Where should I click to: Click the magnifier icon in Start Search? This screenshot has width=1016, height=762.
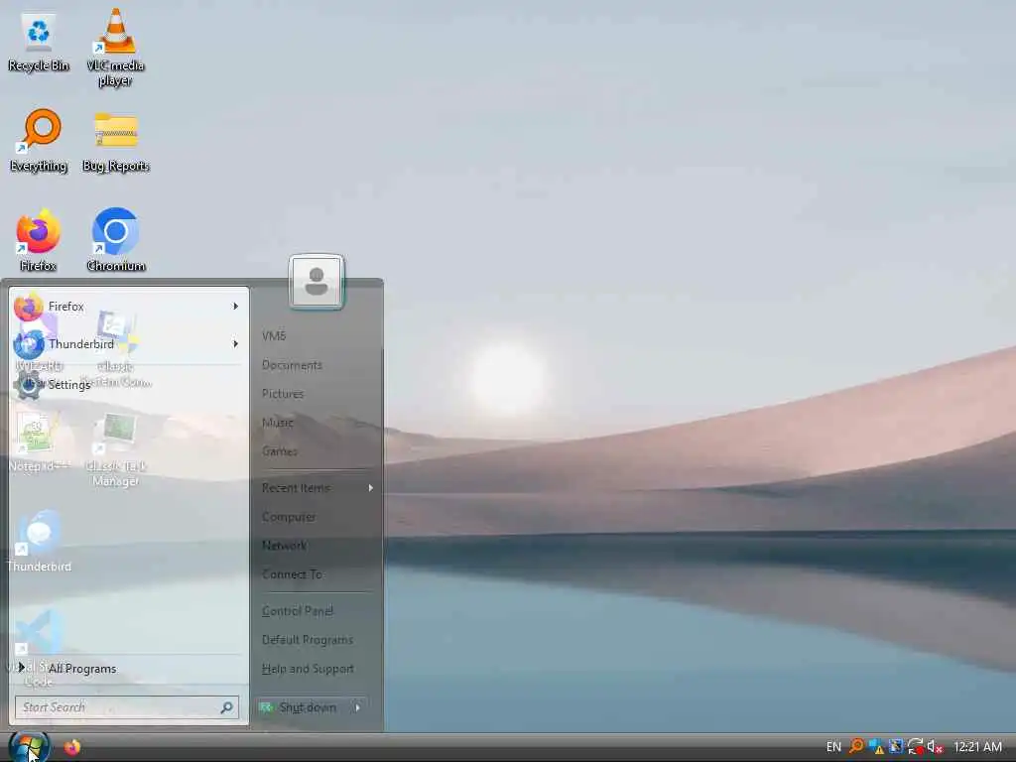[227, 707]
